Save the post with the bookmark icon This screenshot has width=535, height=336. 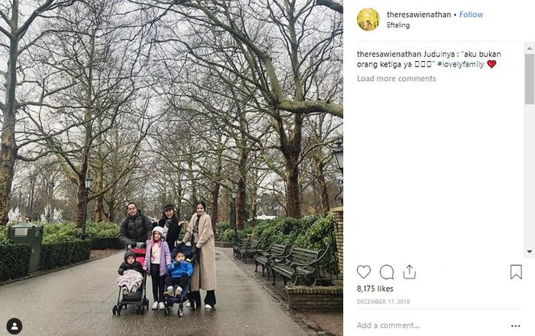(x=516, y=272)
